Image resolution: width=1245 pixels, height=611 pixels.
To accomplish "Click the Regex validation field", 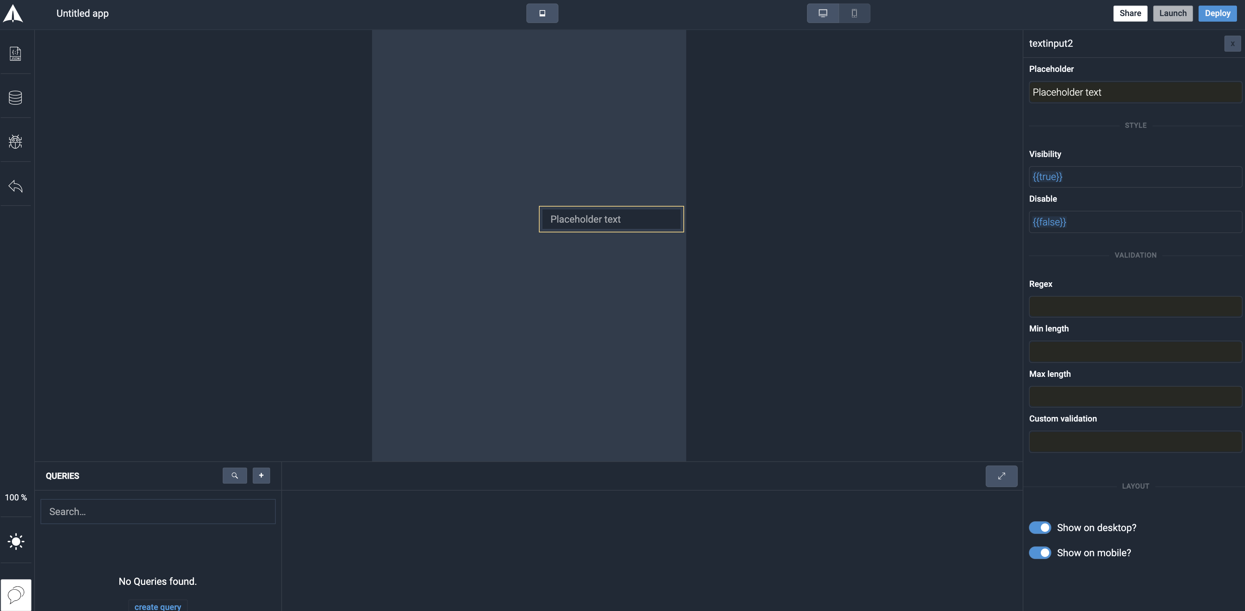I will 1135,307.
